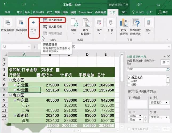Viewport: 172px width, 133px height.
Task: Open the Name Box dropdown arrow
Action: pos(29,47)
